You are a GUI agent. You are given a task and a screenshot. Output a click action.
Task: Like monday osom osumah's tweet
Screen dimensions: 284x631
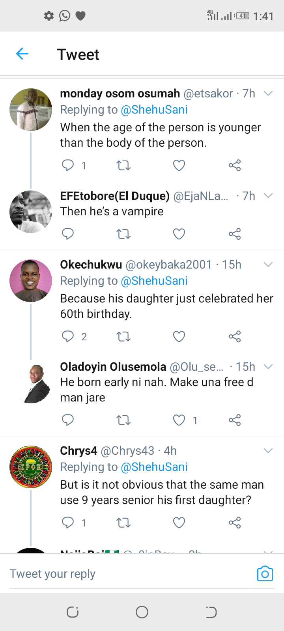[x=179, y=165]
